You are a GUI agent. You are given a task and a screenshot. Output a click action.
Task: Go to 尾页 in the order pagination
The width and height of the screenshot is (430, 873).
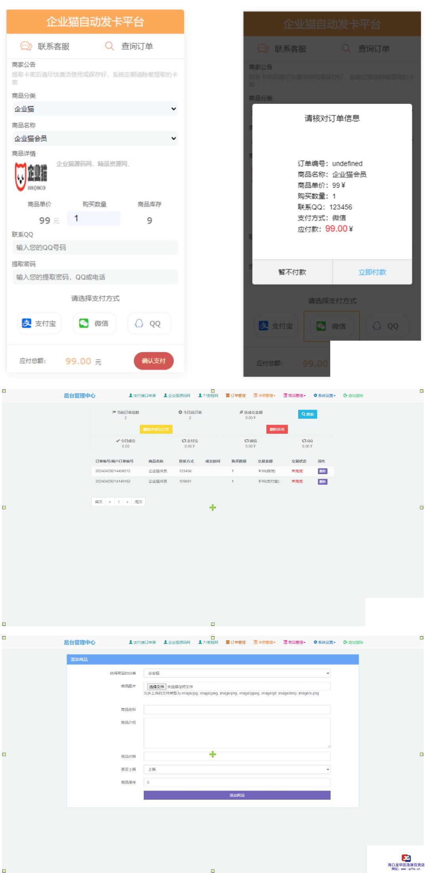click(x=139, y=502)
